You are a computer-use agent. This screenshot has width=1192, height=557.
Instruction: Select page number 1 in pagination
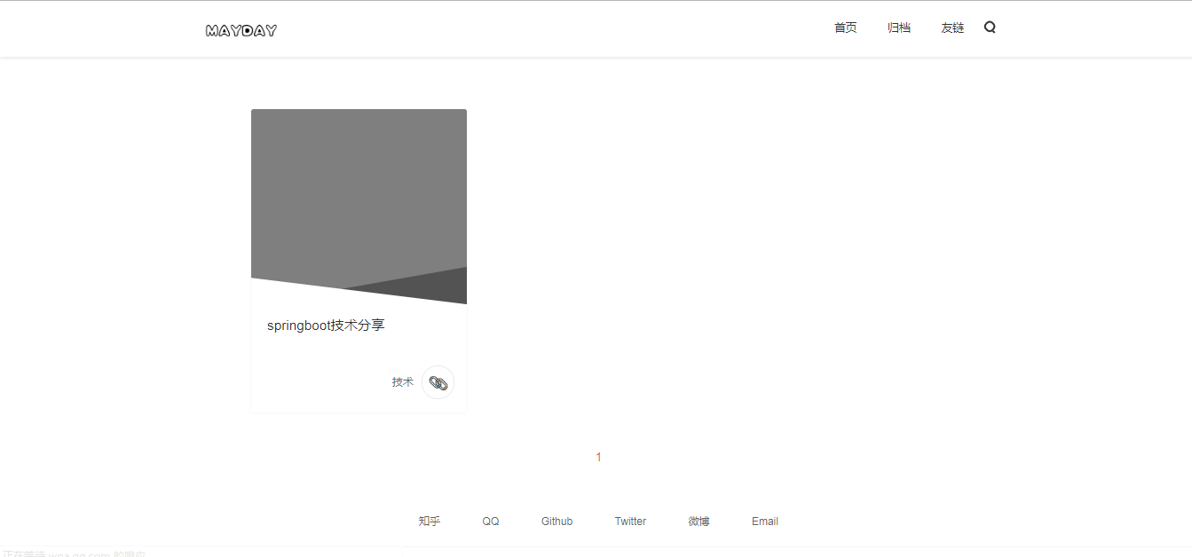point(598,458)
